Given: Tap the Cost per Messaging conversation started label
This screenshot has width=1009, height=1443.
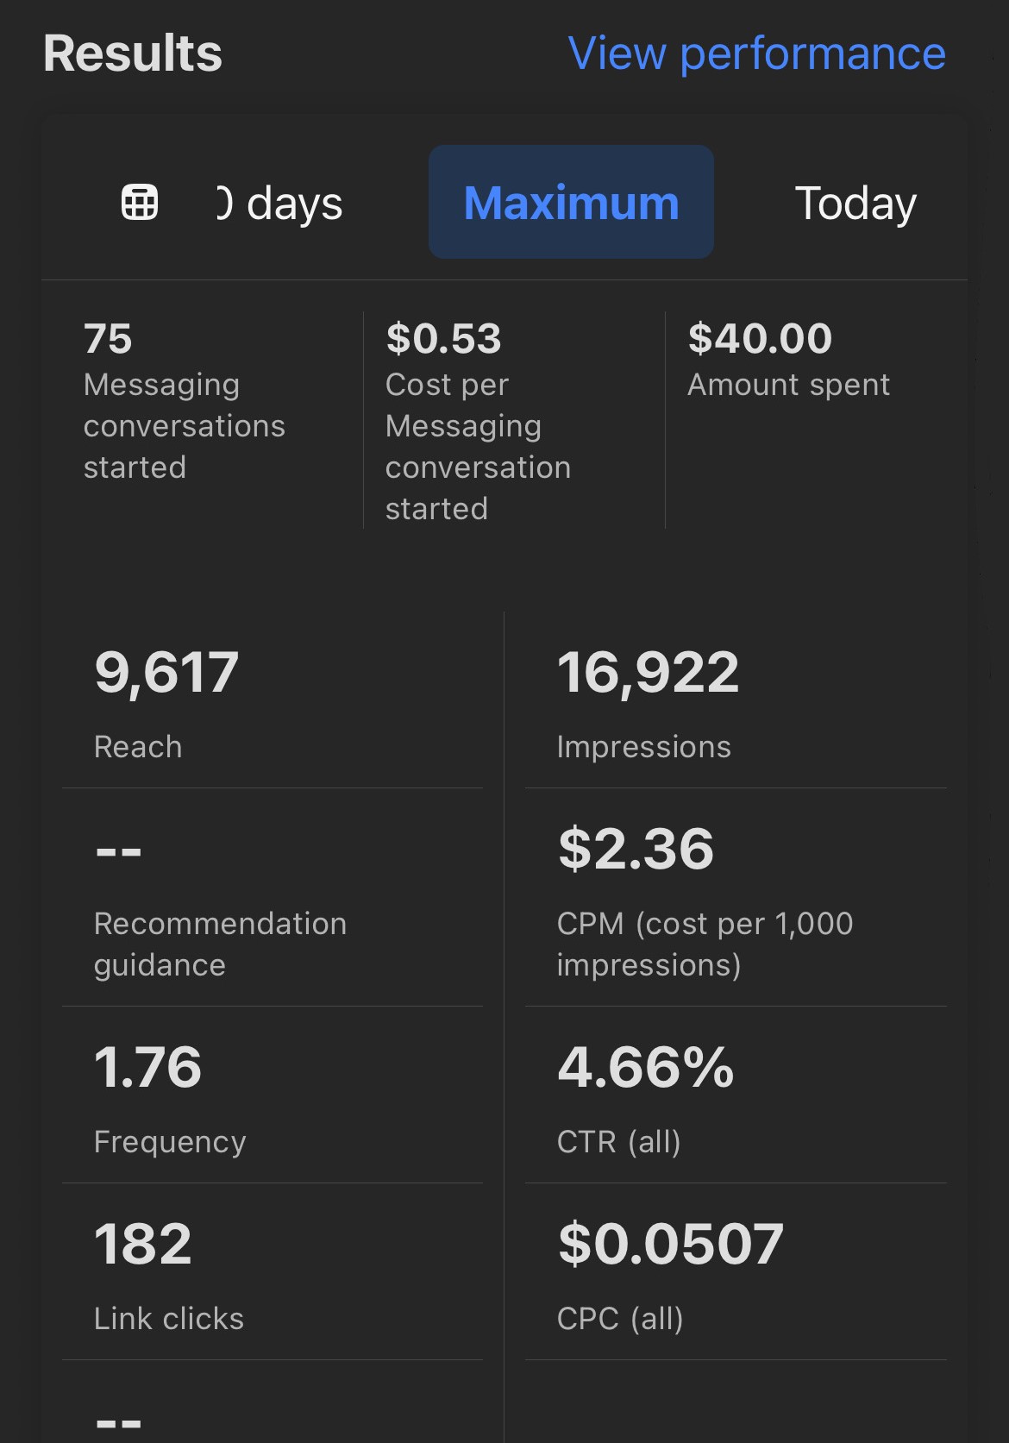Looking at the screenshot, I should pyautogui.click(x=478, y=447).
